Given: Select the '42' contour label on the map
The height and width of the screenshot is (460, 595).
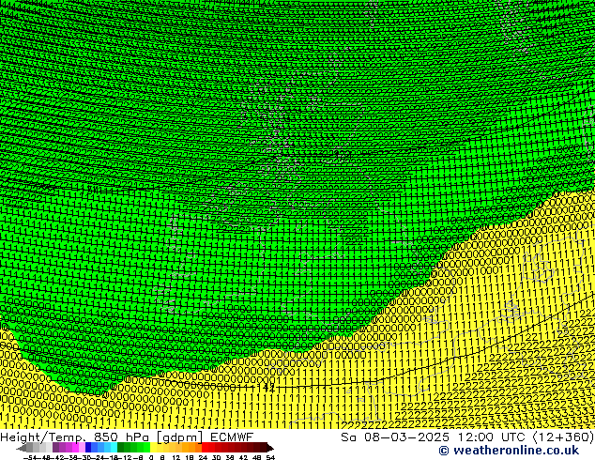Looking at the screenshot, I should coord(268,388).
